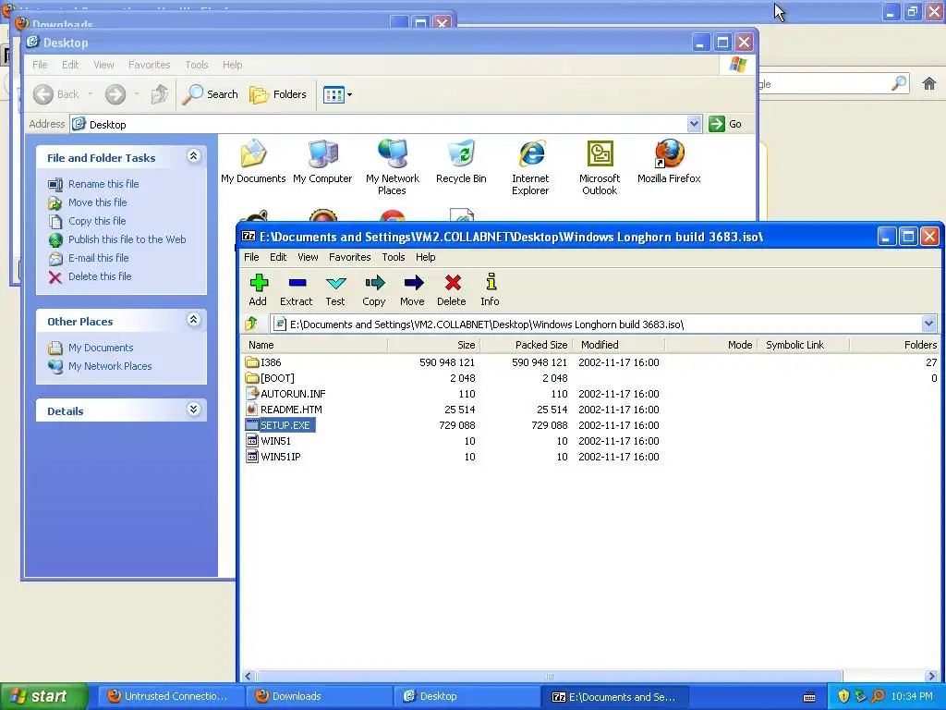This screenshot has height=710, width=946.
Task: Select the WIN51 file
Action: [269, 441]
